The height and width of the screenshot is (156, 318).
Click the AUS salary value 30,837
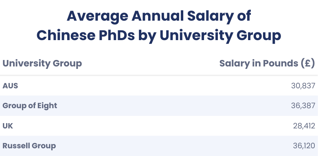point(303,86)
